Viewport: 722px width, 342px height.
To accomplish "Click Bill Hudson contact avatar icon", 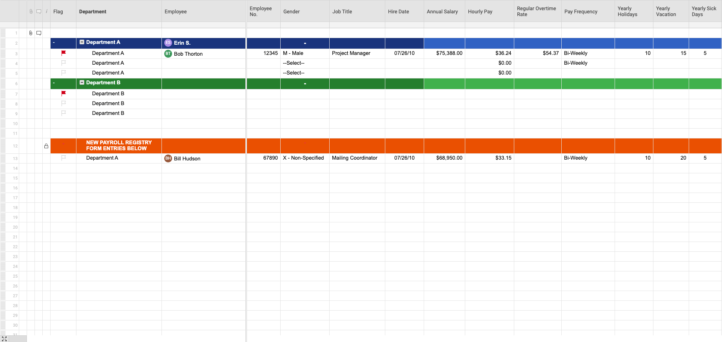I will pos(168,158).
